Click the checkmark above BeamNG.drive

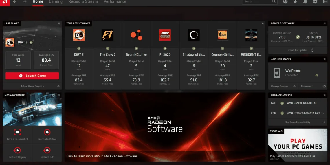136,49
